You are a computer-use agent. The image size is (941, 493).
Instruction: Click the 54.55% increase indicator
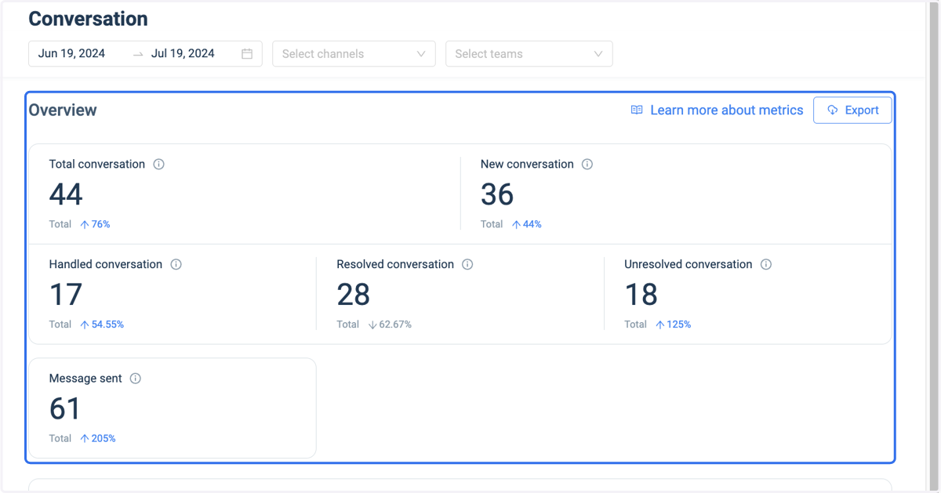click(102, 324)
